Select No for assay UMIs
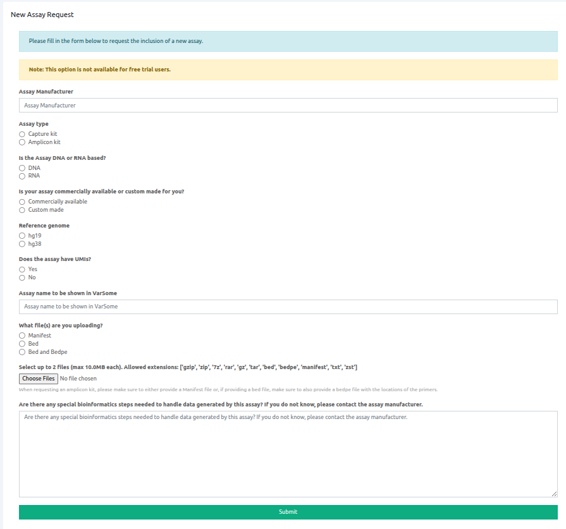 22,277
